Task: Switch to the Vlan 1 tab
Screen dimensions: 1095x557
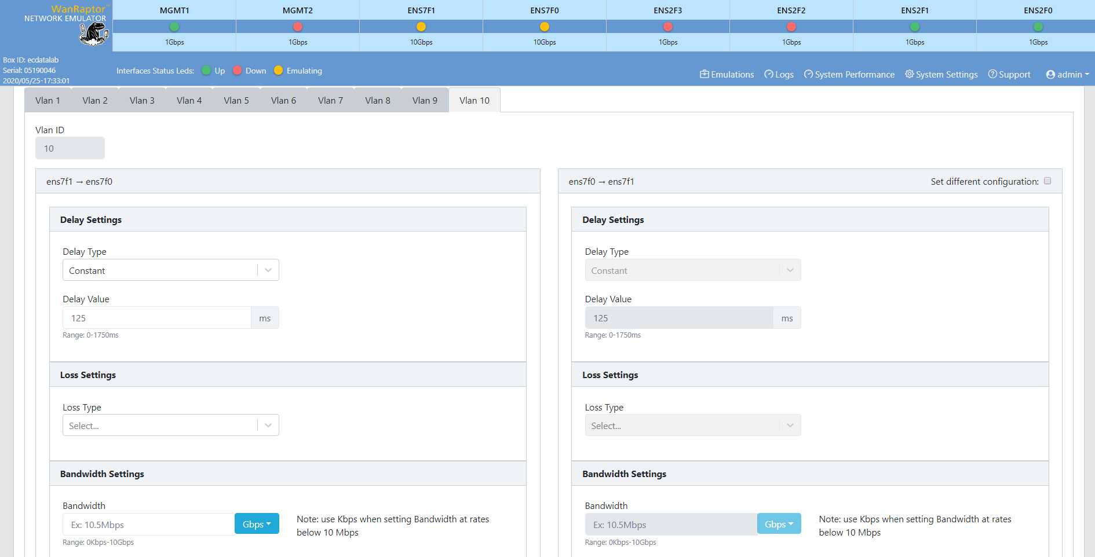Action: pos(48,101)
